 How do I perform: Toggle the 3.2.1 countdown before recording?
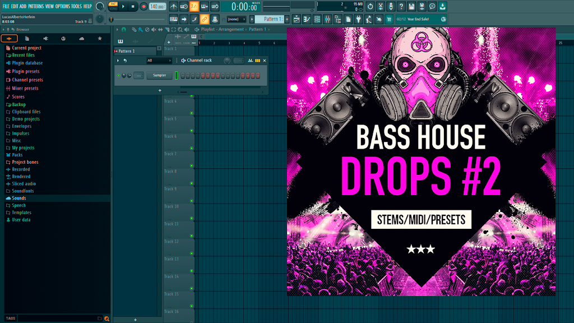194,6
